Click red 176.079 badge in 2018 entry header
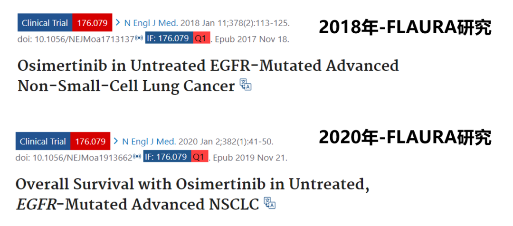 click(92, 23)
